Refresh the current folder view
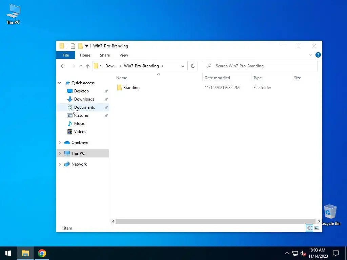 (193, 66)
